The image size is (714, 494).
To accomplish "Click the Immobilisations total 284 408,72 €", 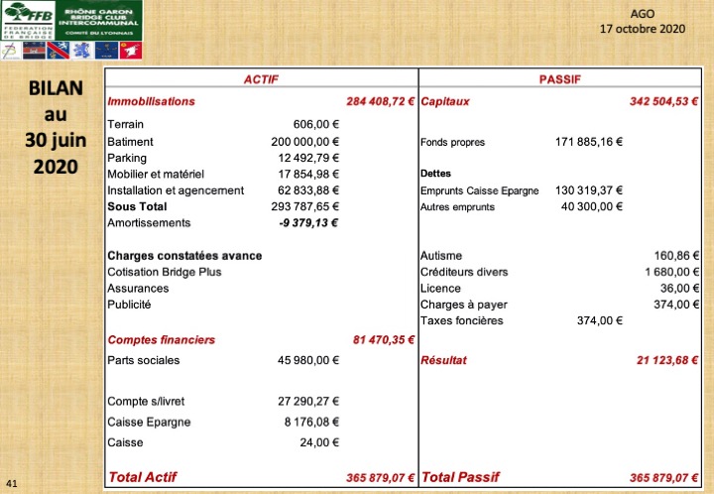I will [380, 101].
